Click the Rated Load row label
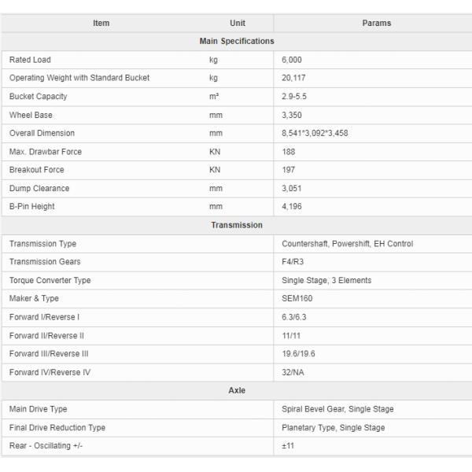 (30, 60)
